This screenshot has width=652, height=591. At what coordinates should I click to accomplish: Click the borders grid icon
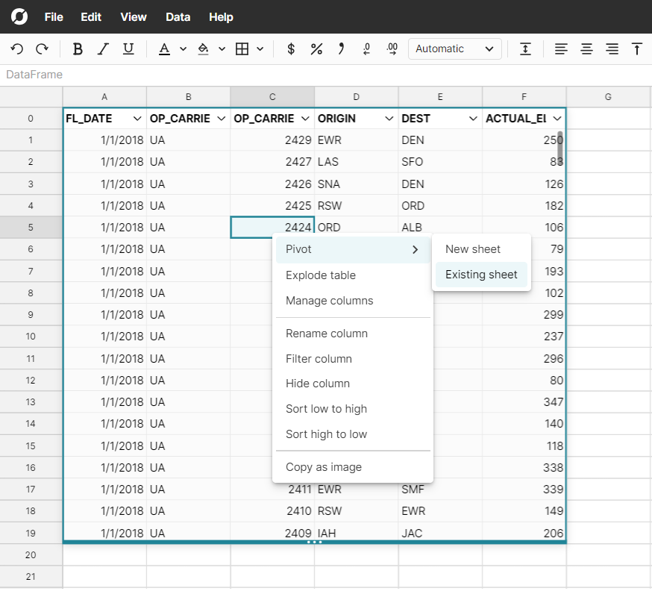tap(242, 49)
